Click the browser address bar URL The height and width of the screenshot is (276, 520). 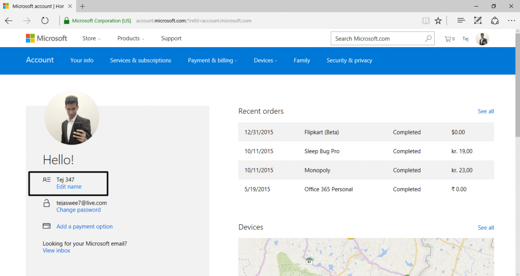[x=193, y=20]
